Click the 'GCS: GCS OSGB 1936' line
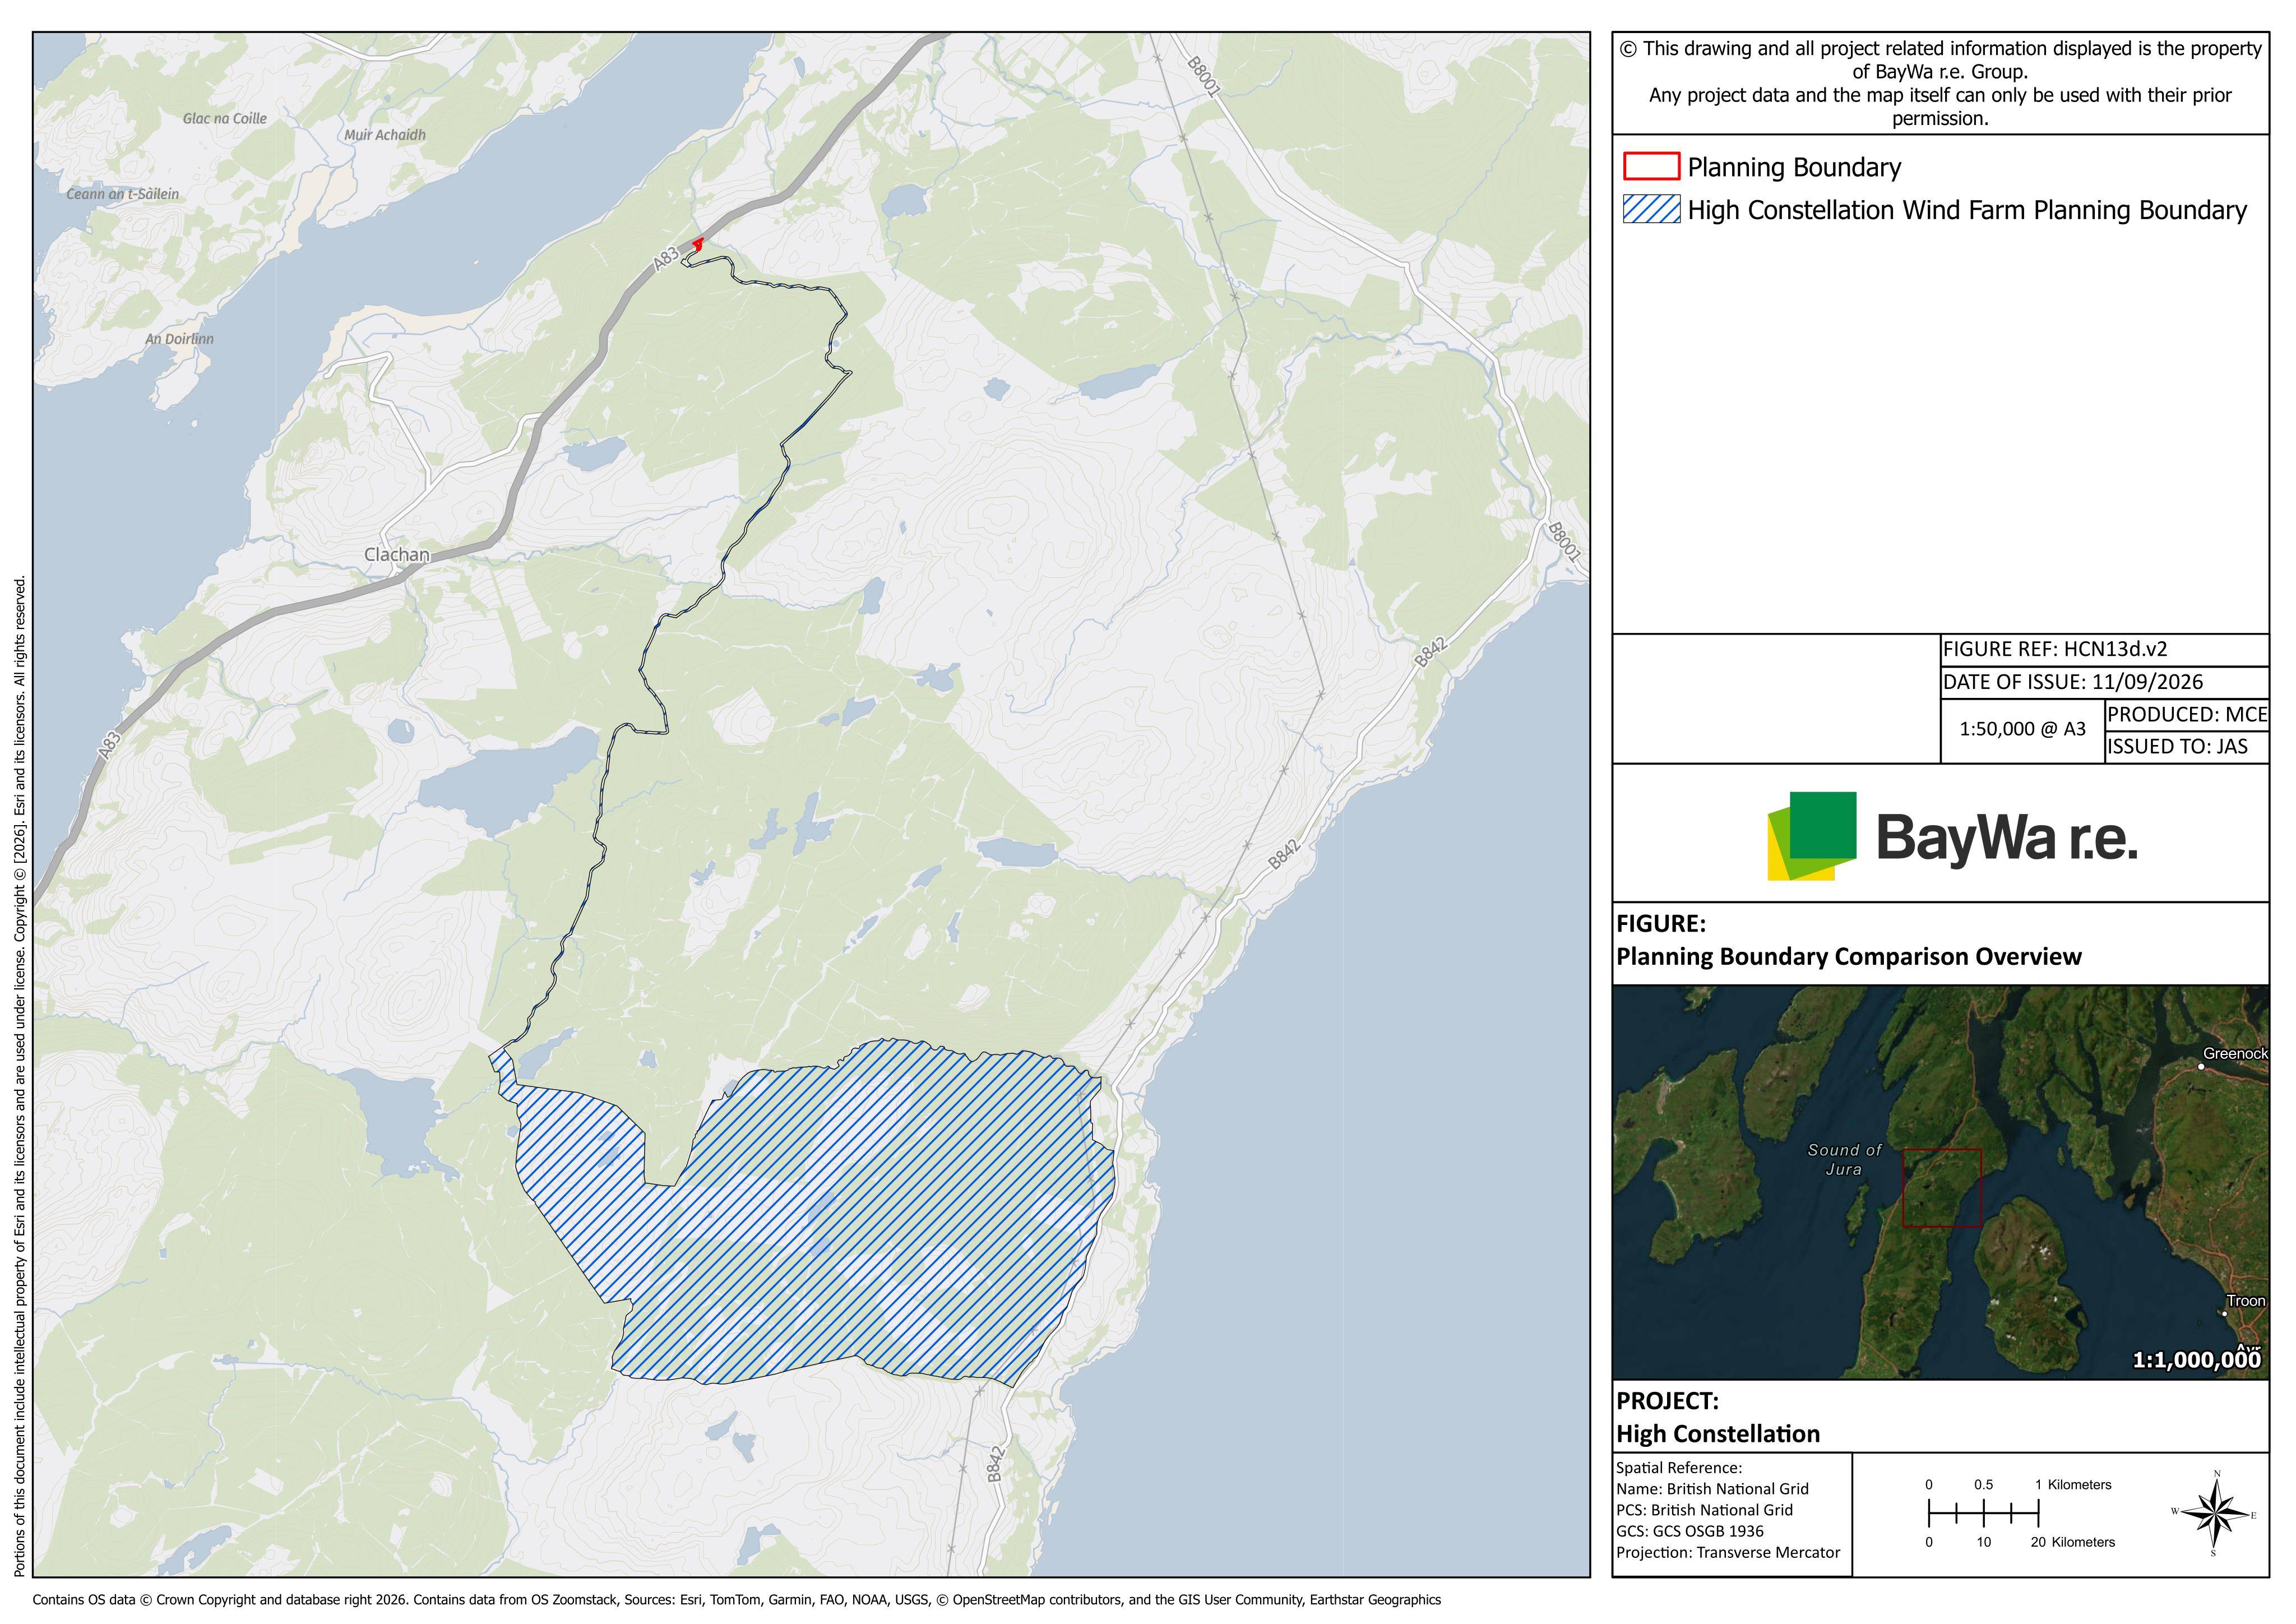The image size is (2296, 1624). (1690, 1531)
